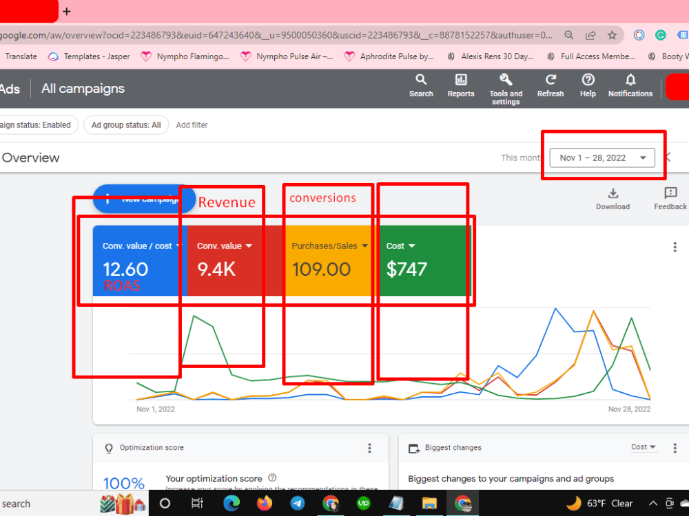This screenshot has height=516, width=689.
Task: Open the blue circular extension icon
Action: 639,35
